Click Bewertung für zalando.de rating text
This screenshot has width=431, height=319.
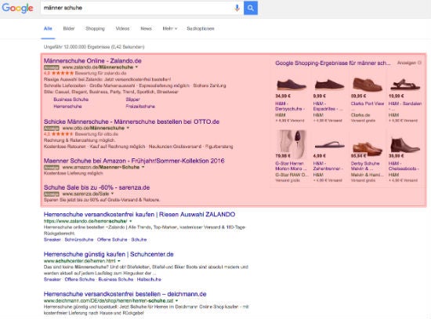coord(100,73)
